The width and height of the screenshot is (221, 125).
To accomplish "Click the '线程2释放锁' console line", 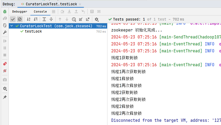I will click(122, 106).
